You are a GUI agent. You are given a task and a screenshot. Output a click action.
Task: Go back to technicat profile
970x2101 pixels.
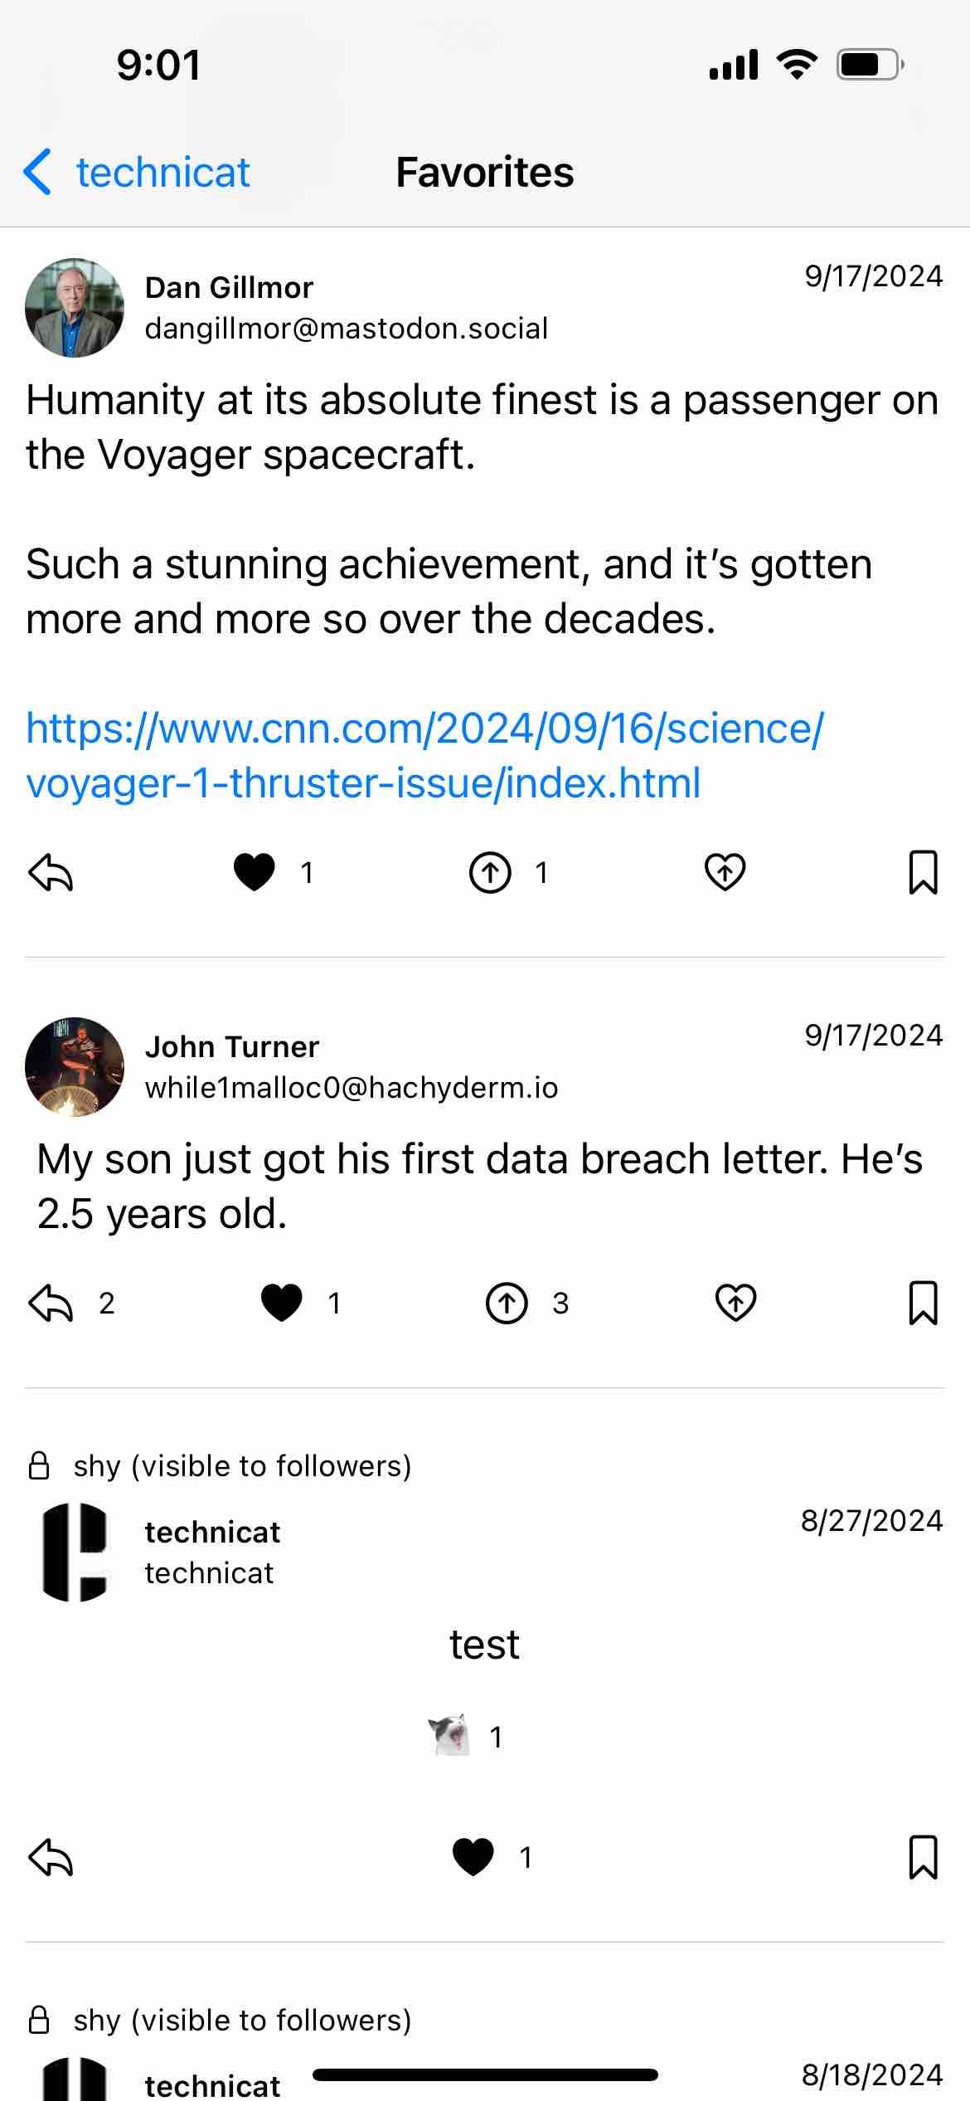pos(138,173)
